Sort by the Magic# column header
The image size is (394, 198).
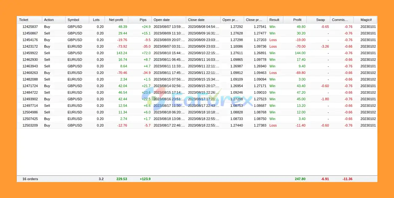coord(366,20)
